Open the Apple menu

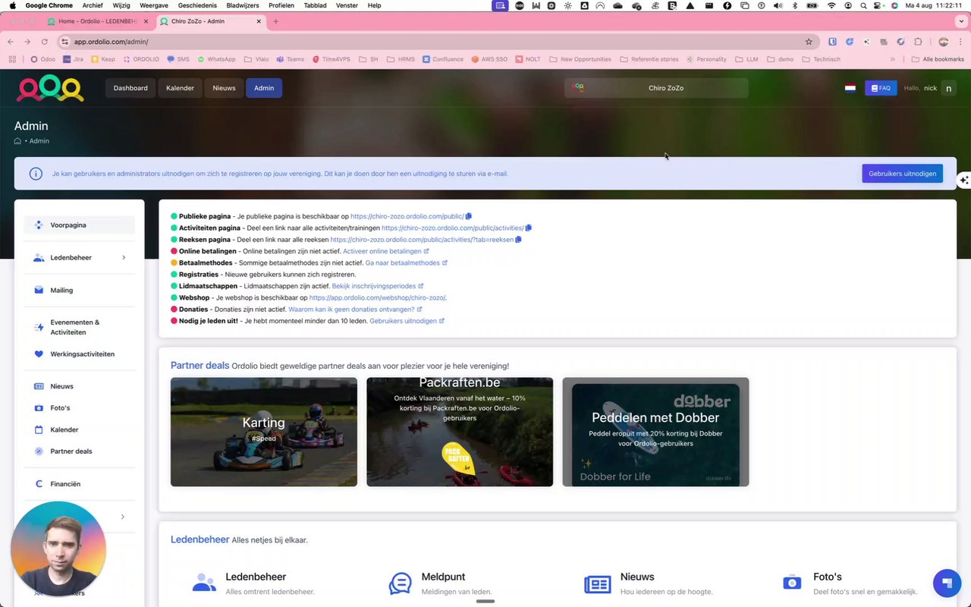click(12, 5)
